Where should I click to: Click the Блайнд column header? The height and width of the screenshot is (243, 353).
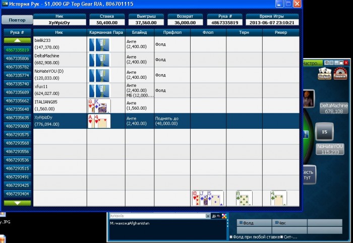140,32
